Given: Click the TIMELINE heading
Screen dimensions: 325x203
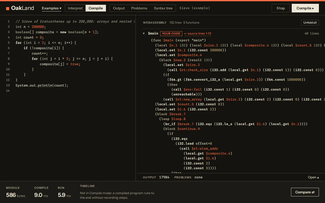Looking at the screenshot, I should pos(87,186).
